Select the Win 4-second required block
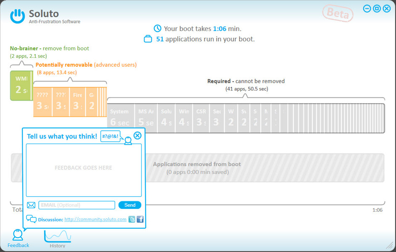Viewport: 396px width, 252px height. (184, 118)
